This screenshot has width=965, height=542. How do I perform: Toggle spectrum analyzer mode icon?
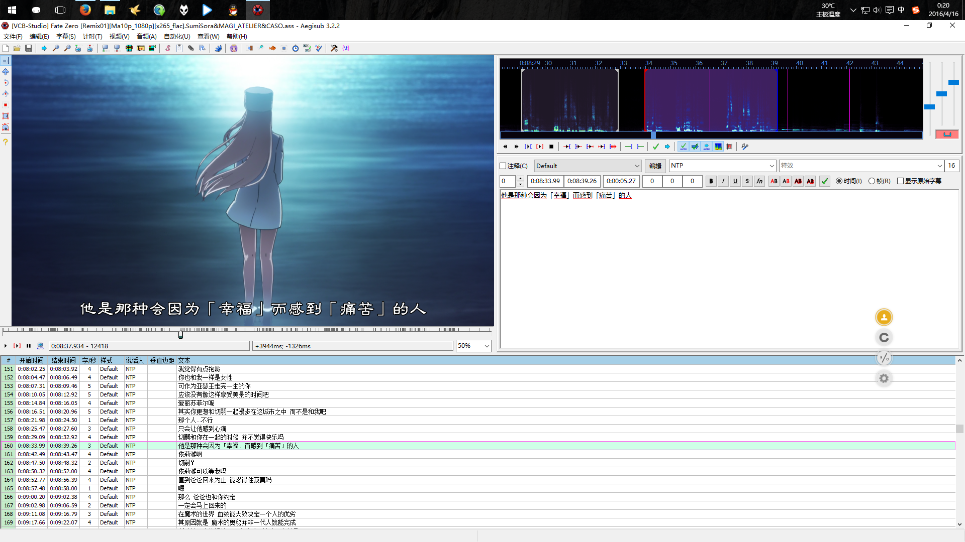[718, 147]
